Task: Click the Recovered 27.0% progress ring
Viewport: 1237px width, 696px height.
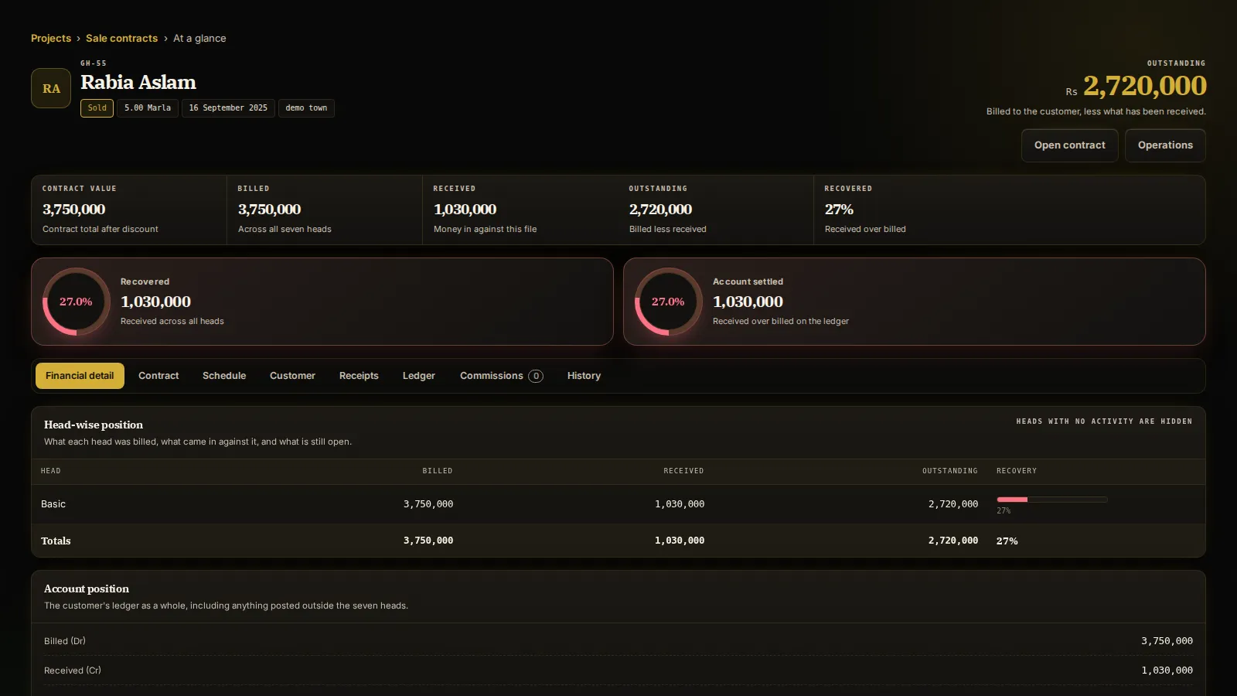Action: (x=76, y=302)
